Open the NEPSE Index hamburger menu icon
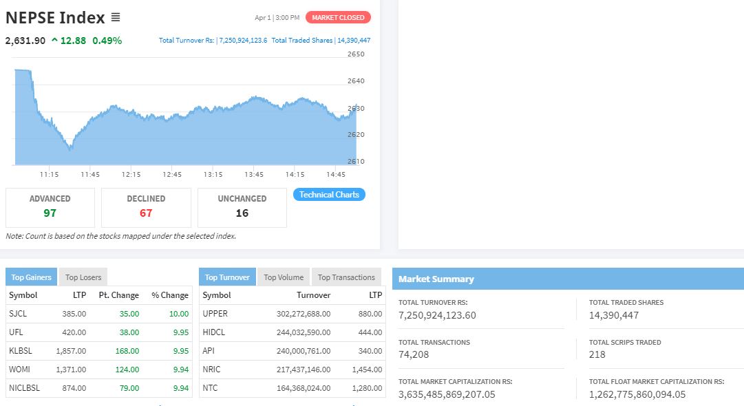Viewport: 744px width, 406px height. tap(116, 17)
